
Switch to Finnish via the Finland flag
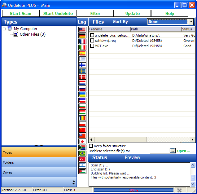tap(82, 65)
